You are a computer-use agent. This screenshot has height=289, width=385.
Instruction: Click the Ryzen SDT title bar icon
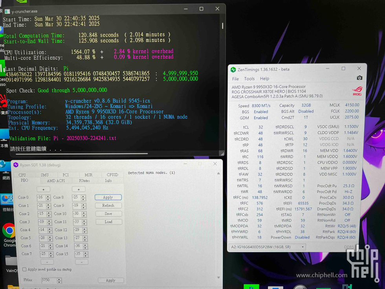click(x=16, y=165)
